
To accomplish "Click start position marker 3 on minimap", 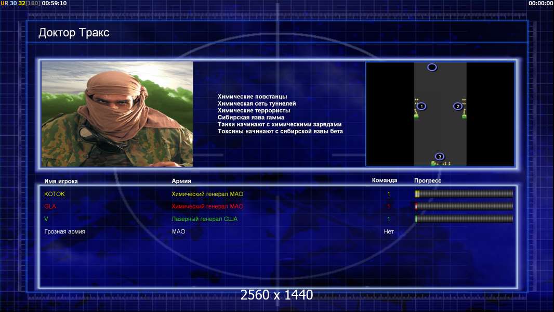I will click(x=440, y=157).
